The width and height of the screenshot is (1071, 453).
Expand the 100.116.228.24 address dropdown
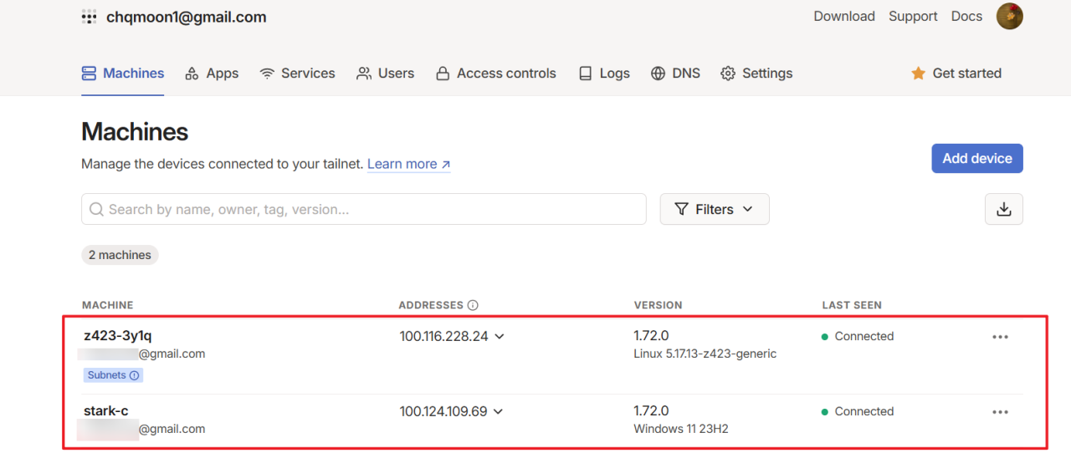(x=500, y=337)
